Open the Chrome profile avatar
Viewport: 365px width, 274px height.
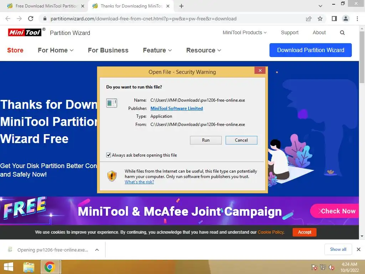tap(346, 19)
